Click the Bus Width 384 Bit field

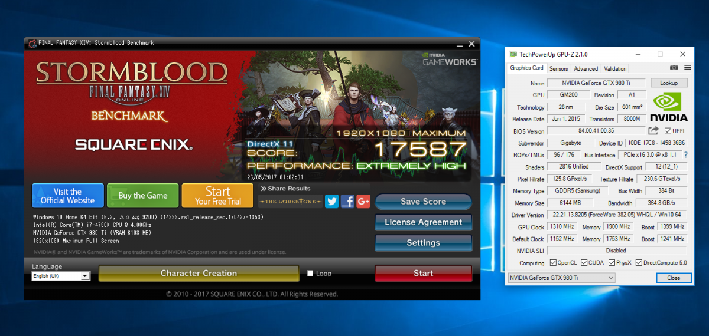point(667,191)
